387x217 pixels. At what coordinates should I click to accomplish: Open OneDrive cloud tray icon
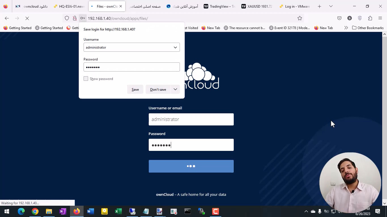[x=313, y=211]
